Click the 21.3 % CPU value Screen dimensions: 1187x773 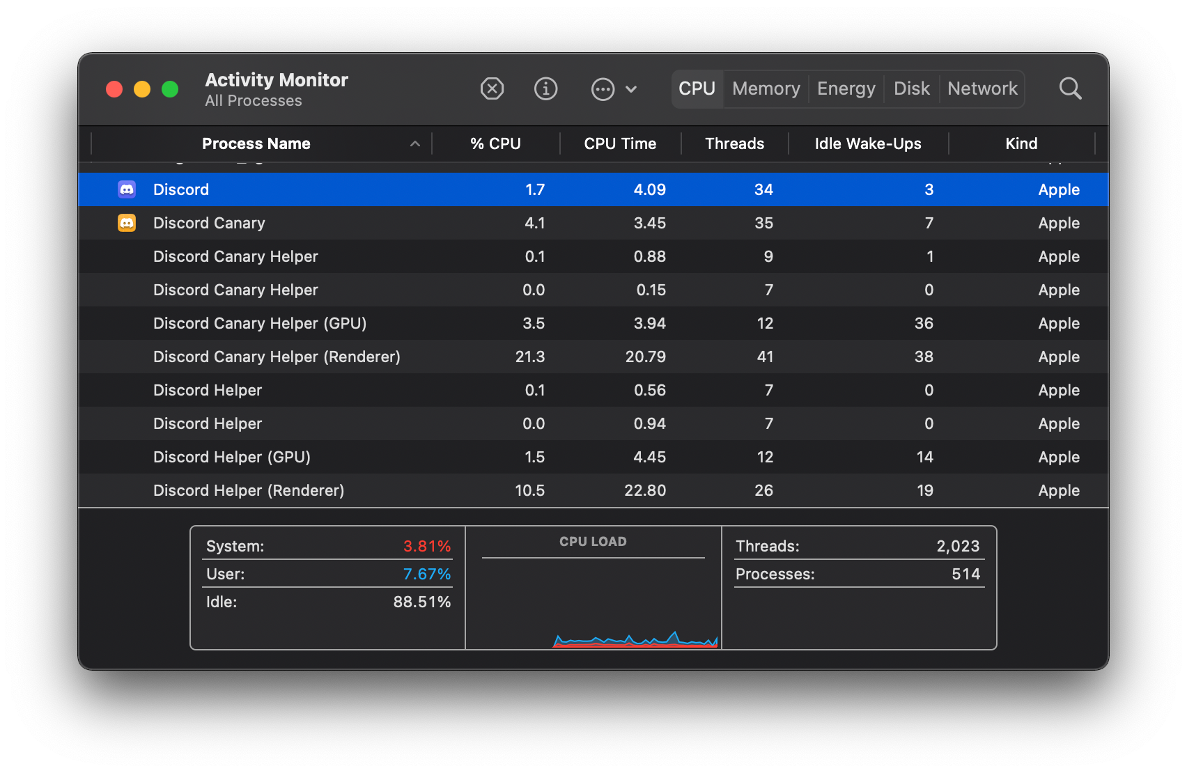click(x=530, y=357)
